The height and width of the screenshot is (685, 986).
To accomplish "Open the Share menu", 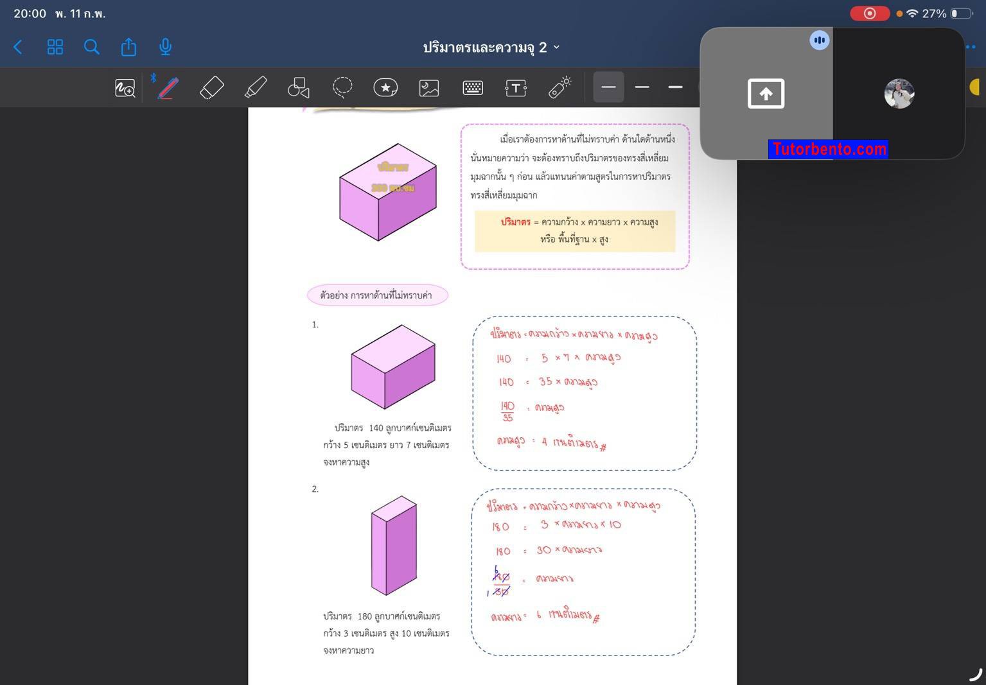I will pyautogui.click(x=128, y=47).
